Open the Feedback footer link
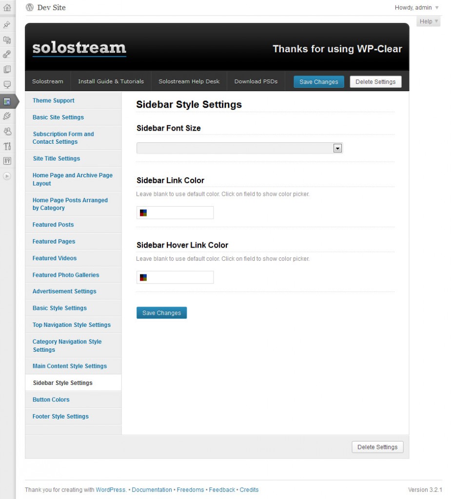The width and height of the screenshot is (452, 499). tap(222, 490)
